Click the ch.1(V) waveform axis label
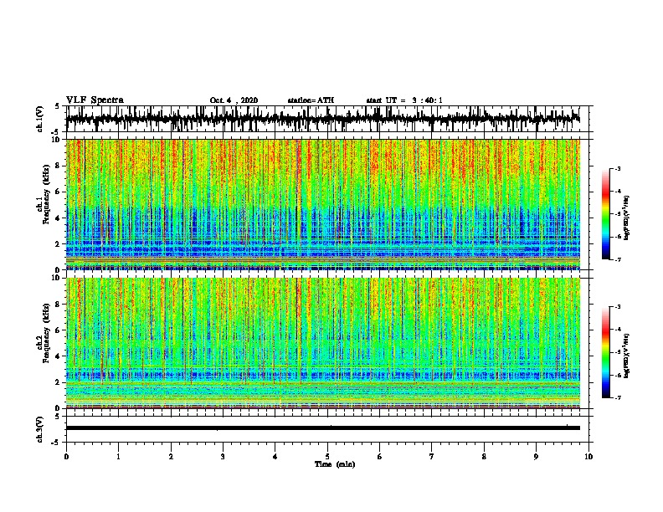This screenshot has height=512, width=663. click(x=39, y=119)
